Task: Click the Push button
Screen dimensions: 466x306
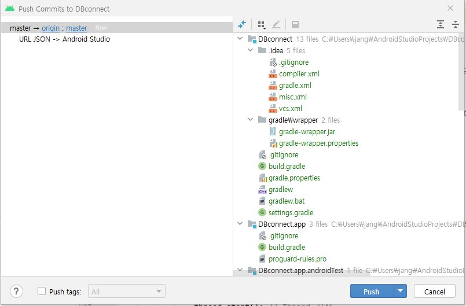Action: [x=372, y=291]
